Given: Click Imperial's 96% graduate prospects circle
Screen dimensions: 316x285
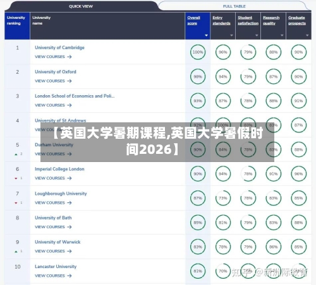Looking at the screenshot, I should pos(298,174).
